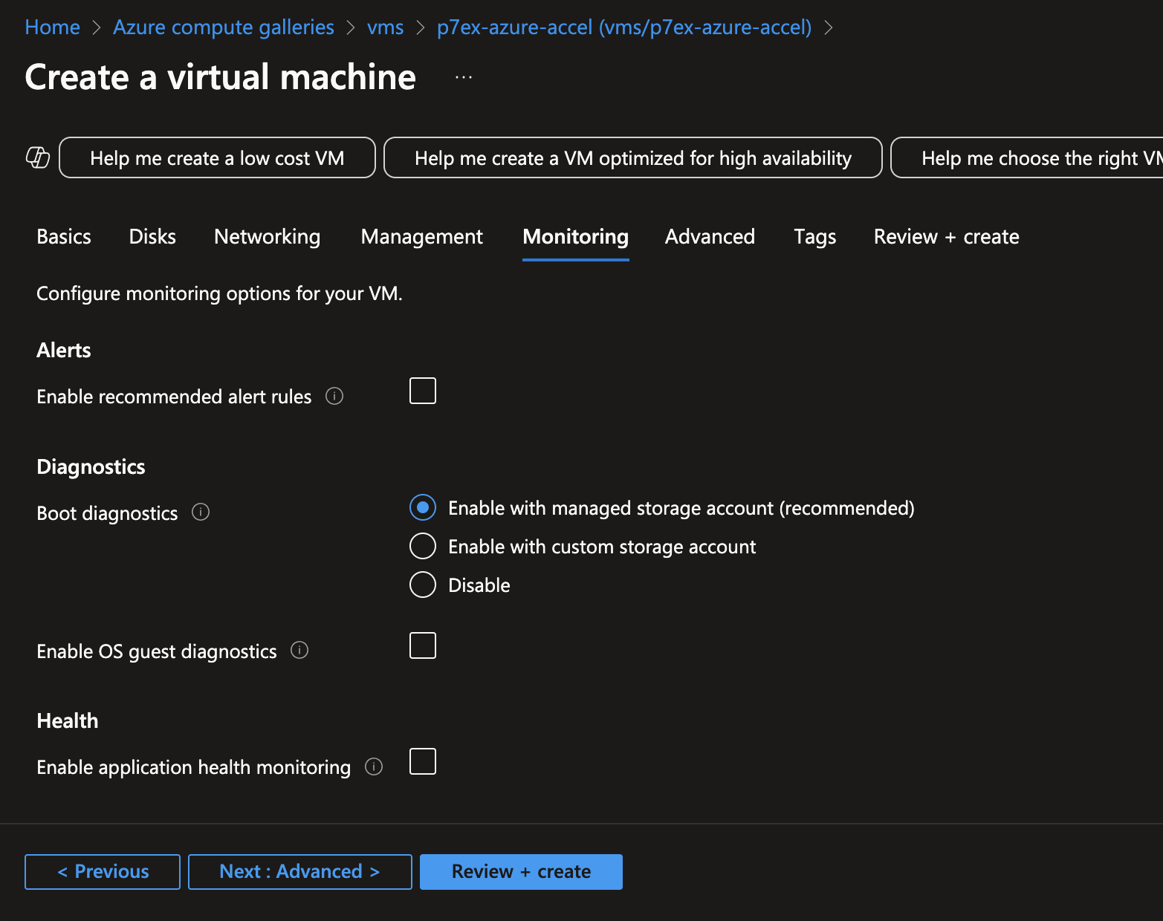Show info for application health monitoring

(374, 767)
